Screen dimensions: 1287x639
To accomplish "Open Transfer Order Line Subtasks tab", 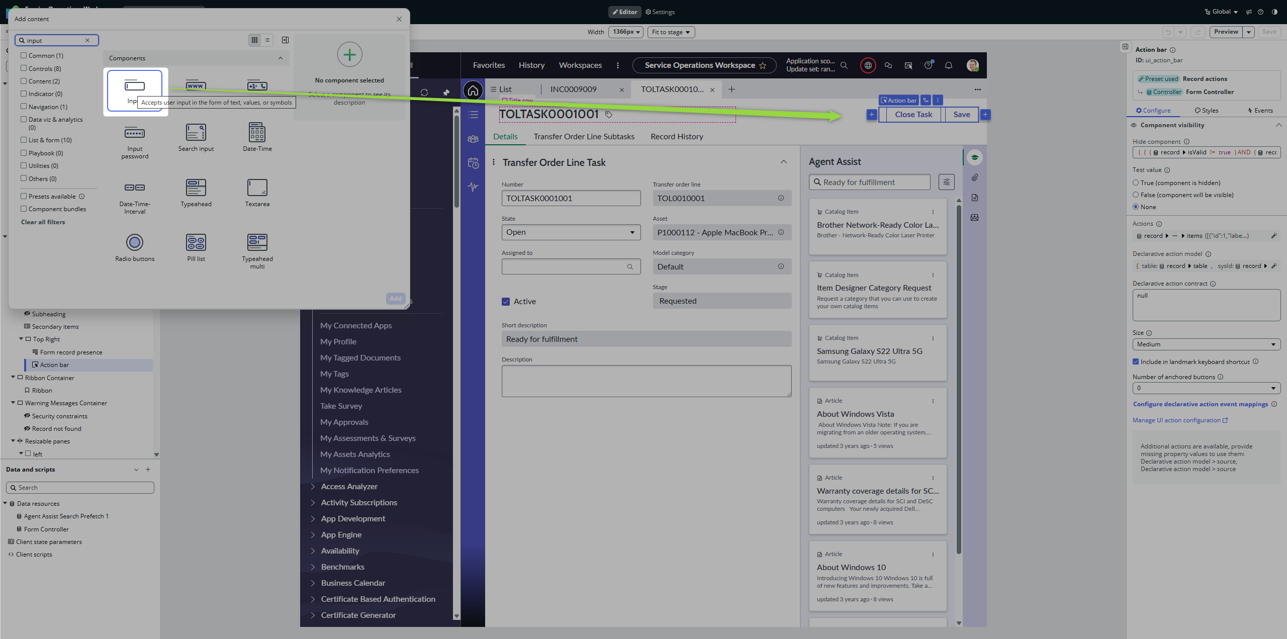I will coord(584,137).
